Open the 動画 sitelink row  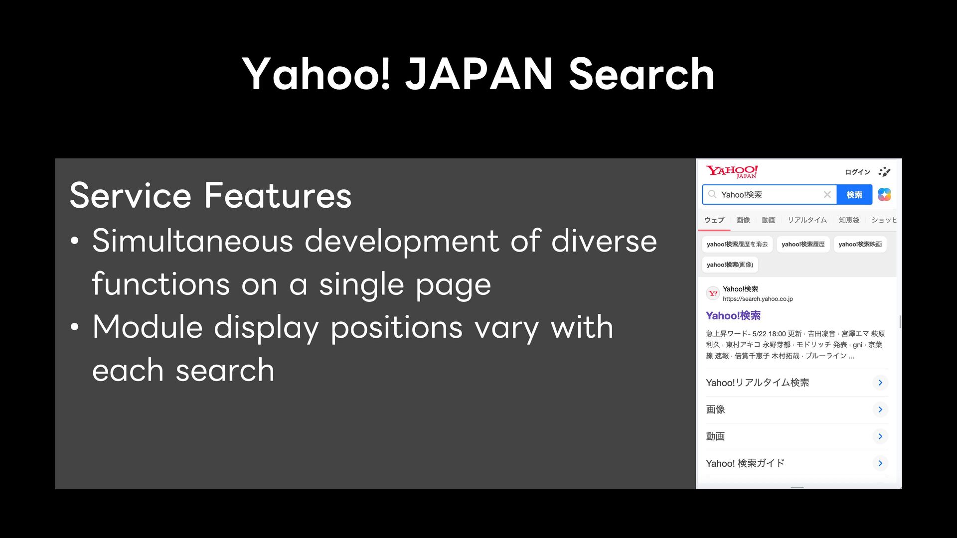797,436
